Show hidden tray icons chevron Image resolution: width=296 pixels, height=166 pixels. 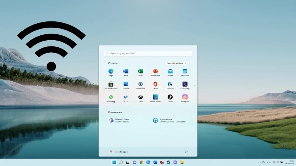tap(259, 162)
